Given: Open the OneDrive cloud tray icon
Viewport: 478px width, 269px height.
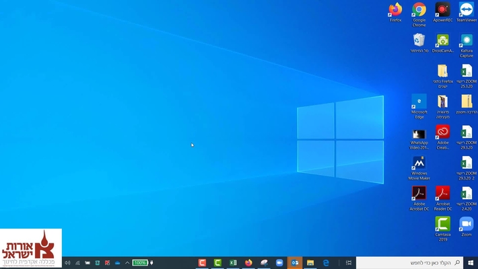Looking at the screenshot, I should point(117,262).
